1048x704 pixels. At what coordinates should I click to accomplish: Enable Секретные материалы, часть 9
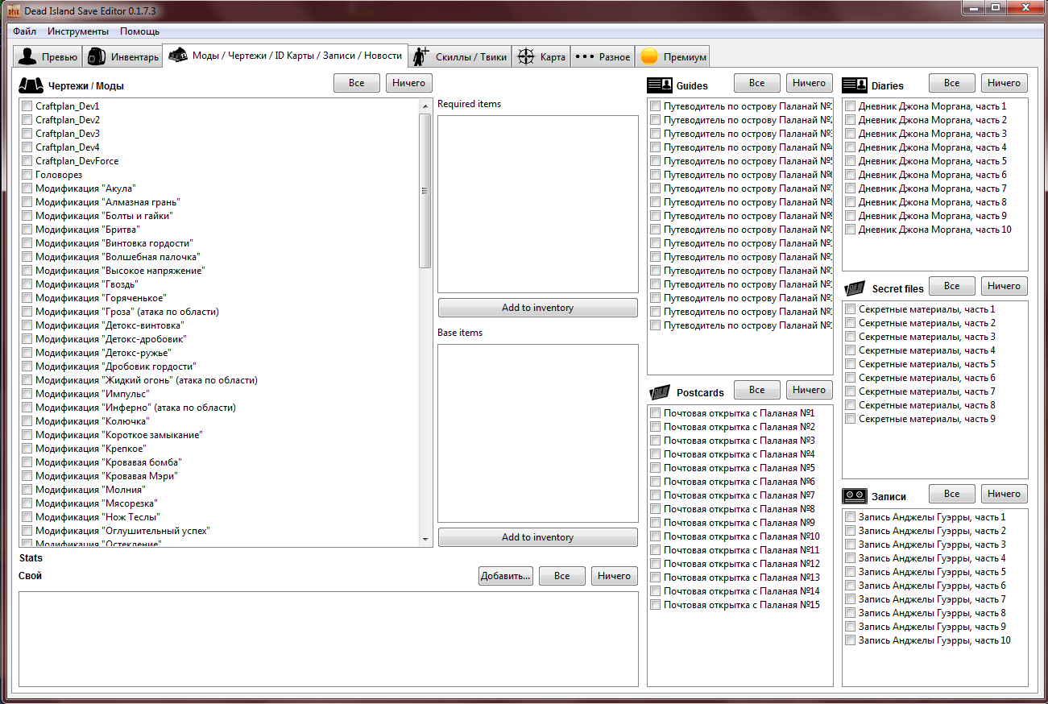pos(851,419)
